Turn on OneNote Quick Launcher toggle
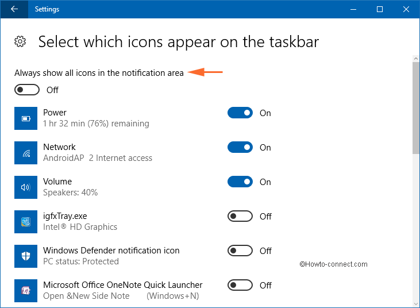This screenshot has height=308, width=420. coord(240,285)
